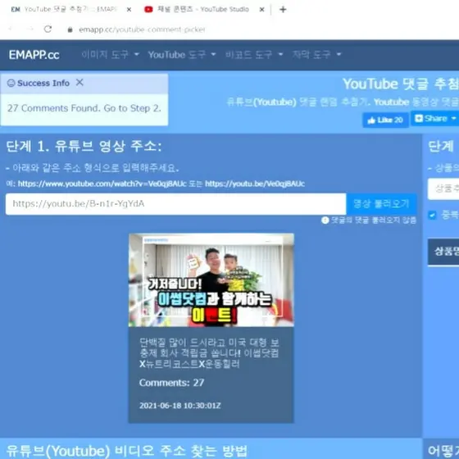The image size is (459, 459).
Task: Switch to the EMAPP 댓글 추첨기 tab
Action: [64, 9]
